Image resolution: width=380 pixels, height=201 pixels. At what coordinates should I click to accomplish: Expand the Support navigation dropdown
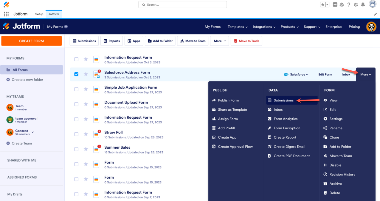pos(312,27)
